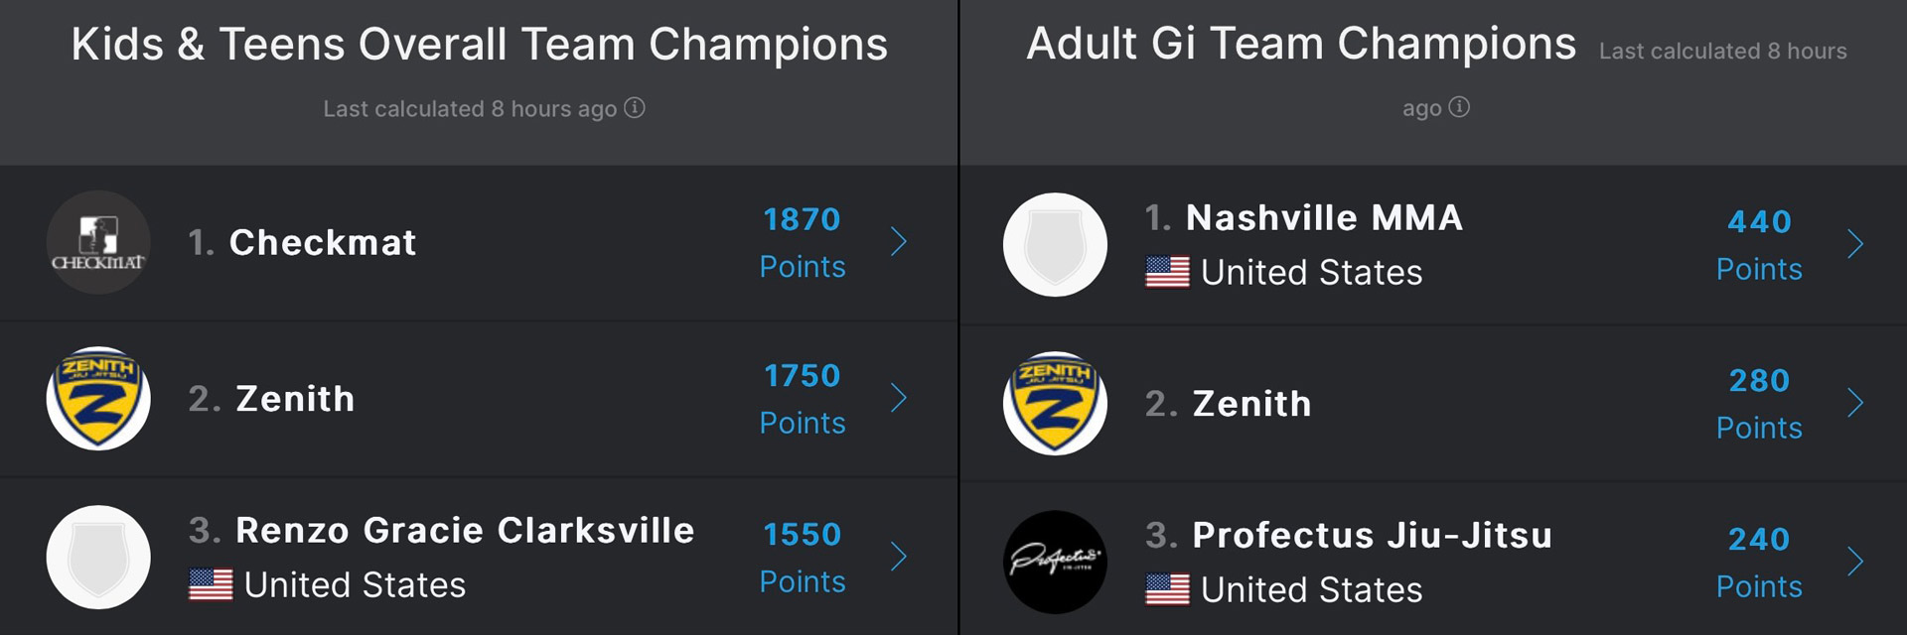Expand Profectus Jiu-Jitsu row chevron
Viewport: 1907px width, 635px height.
click(1855, 562)
